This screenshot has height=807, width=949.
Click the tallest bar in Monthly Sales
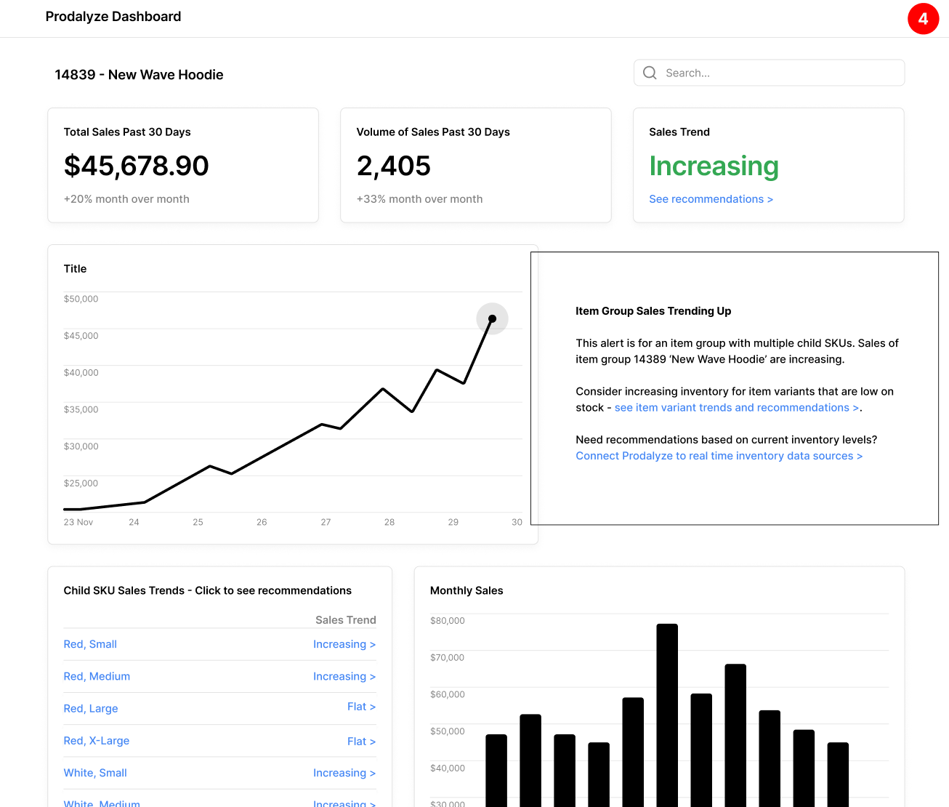coord(667,715)
